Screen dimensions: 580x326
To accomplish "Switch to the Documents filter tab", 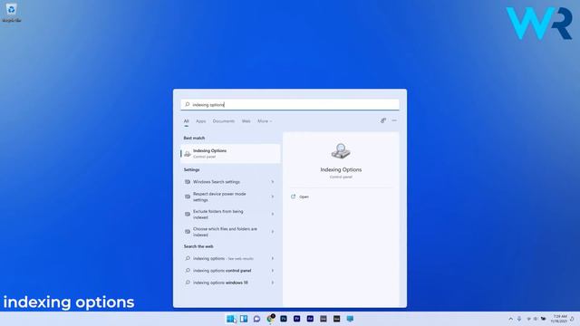I will click(x=224, y=121).
